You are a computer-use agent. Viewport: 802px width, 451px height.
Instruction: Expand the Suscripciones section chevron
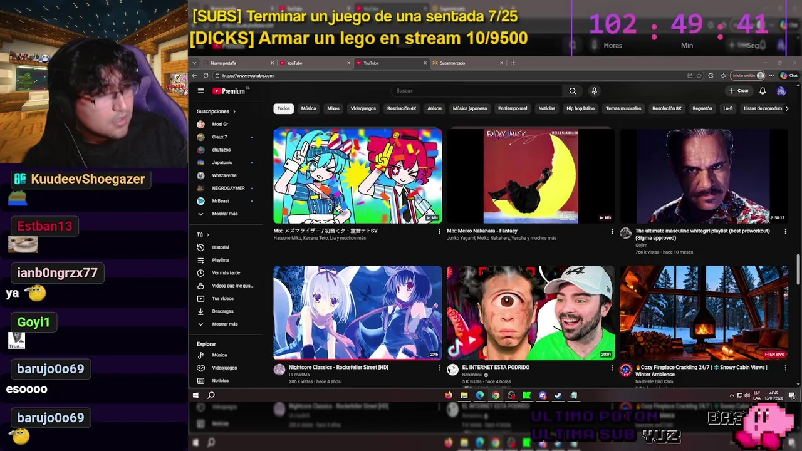point(234,111)
